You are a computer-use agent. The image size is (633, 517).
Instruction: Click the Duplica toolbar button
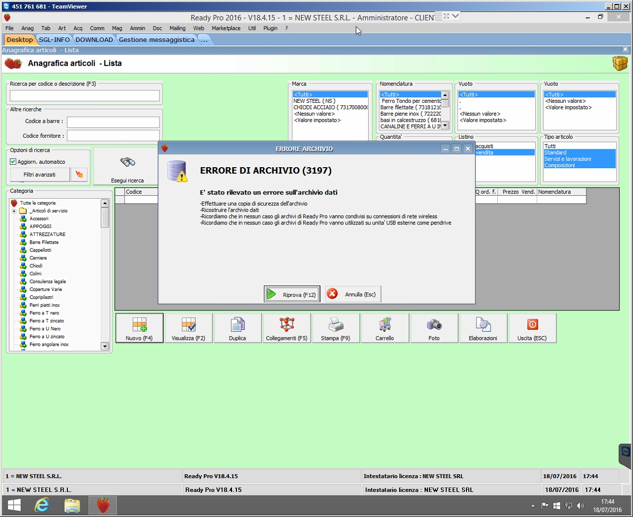pos(237,328)
